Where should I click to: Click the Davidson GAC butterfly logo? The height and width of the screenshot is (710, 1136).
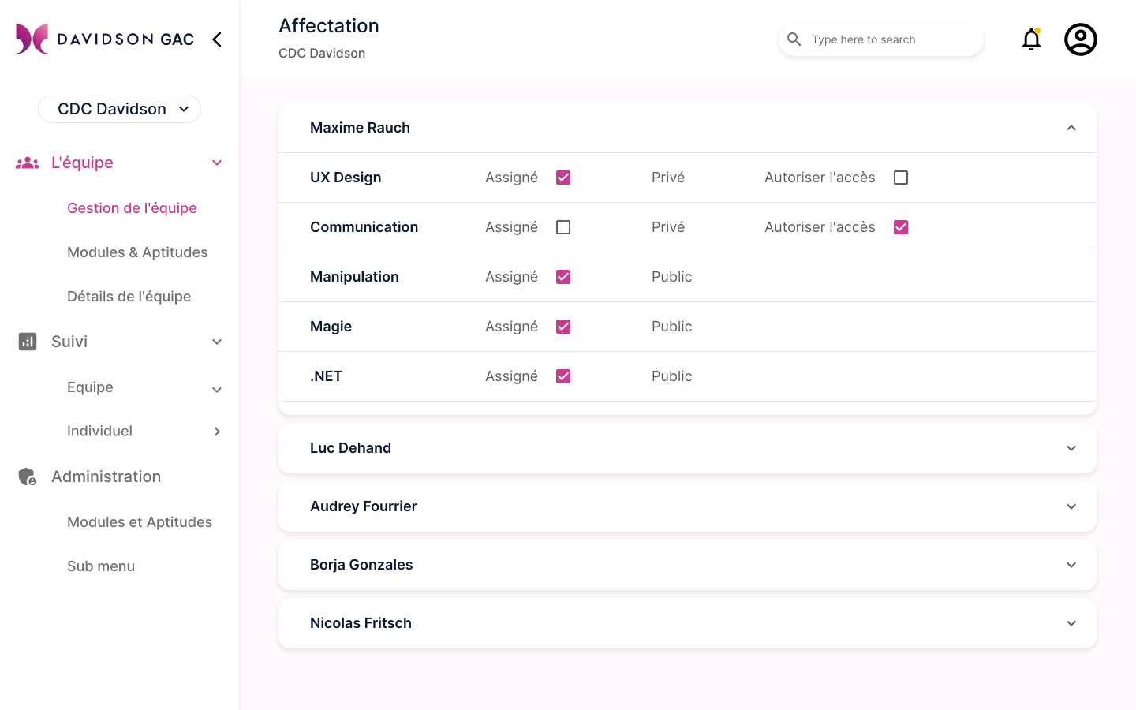pyautogui.click(x=32, y=39)
